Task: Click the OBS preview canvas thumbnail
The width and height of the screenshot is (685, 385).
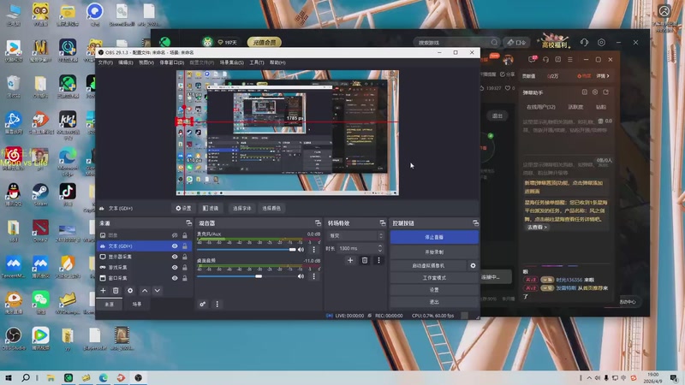Action: click(x=288, y=133)
